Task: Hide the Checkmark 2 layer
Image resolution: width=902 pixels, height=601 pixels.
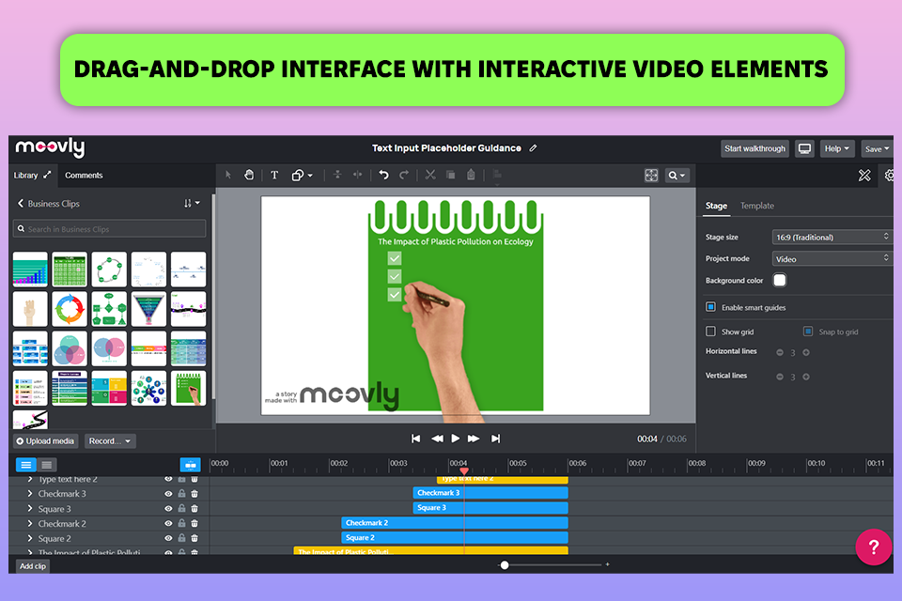Action: pyautogui.click(x=168, y=523)
